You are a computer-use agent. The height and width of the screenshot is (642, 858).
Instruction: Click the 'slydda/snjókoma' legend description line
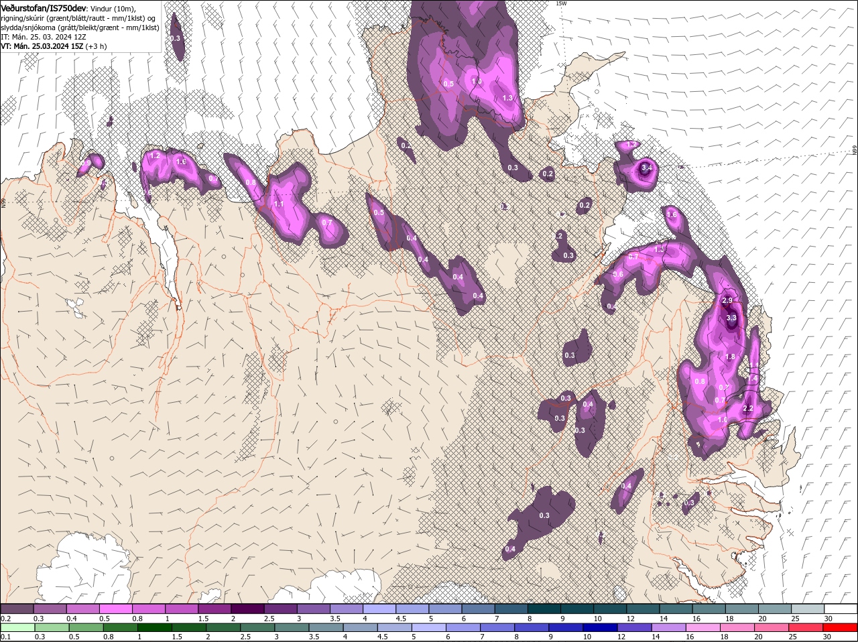(80, 27)
